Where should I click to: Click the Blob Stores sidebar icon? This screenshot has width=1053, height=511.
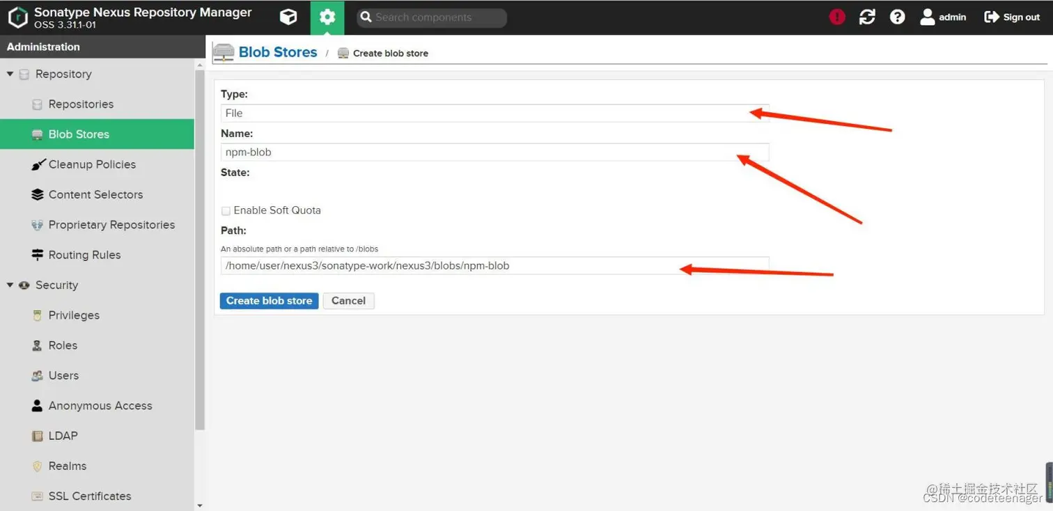[38, 134]
